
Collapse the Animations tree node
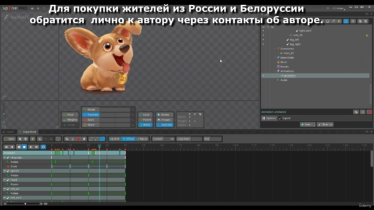(x=275, y=71)
